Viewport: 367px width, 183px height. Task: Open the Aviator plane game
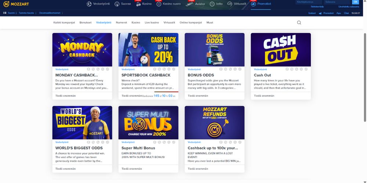[x=196, y=4]
